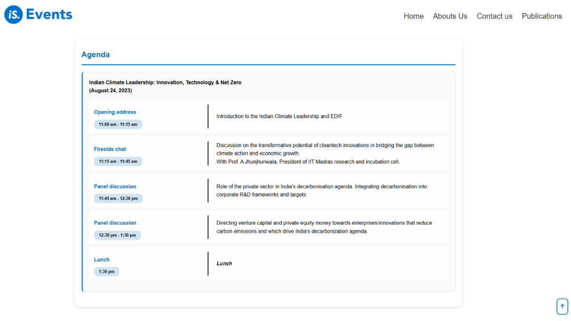This screenshot has height=321, width=571.
Task: Click the cleantech innovations discussion description
Action: coord(325,149)
